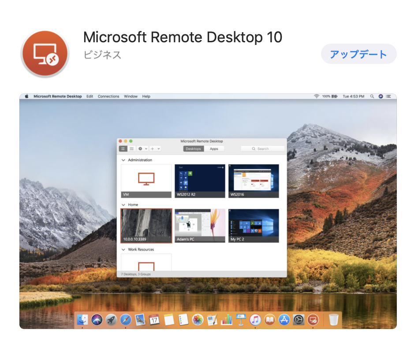Select the Desktops tab

tap(194, 148)
